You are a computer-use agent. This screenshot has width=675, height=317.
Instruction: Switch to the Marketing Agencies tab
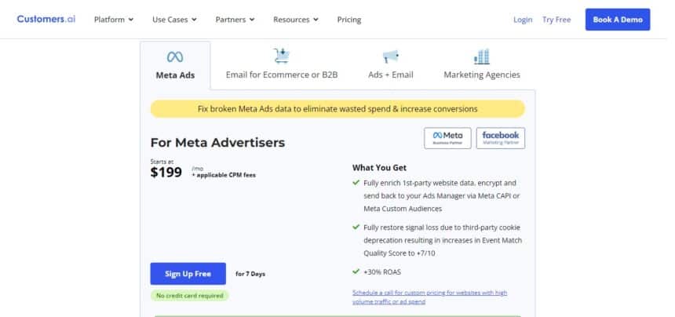pos(482,65)
